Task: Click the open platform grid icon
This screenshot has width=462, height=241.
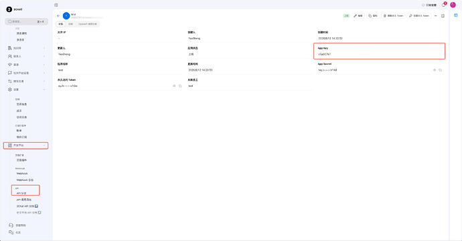Action: coord(10,146)
